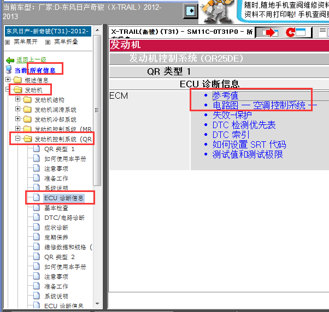
Task: Open the 基本检查 tree page
Action: (56, 208)
